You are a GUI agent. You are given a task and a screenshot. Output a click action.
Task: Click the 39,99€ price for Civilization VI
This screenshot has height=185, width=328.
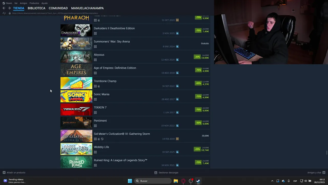tap(205, 136)
